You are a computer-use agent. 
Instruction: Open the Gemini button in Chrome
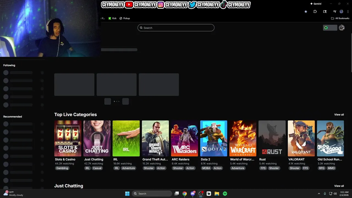pyautogui.click(x=316, y=4)
